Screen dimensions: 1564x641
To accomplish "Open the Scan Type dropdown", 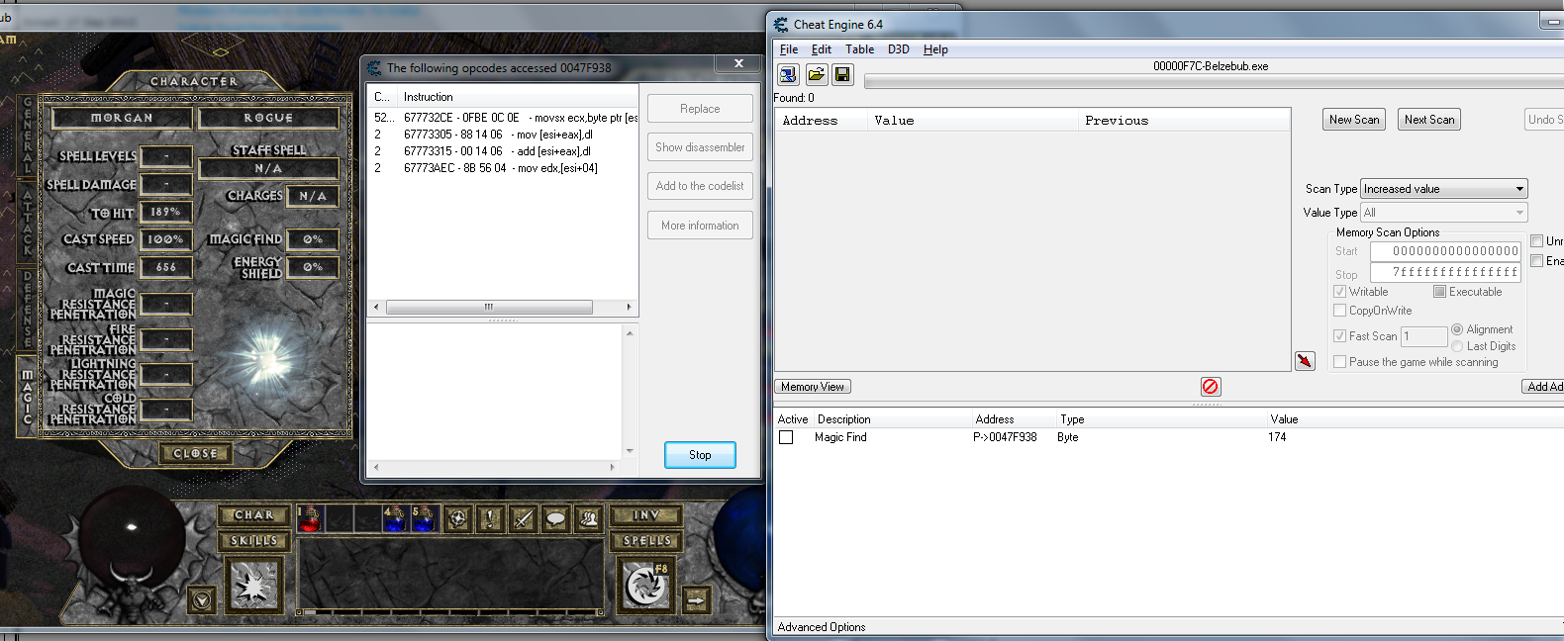I will point(1444,189).
